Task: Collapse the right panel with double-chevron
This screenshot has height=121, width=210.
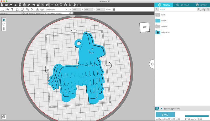Action: [152, 64]
